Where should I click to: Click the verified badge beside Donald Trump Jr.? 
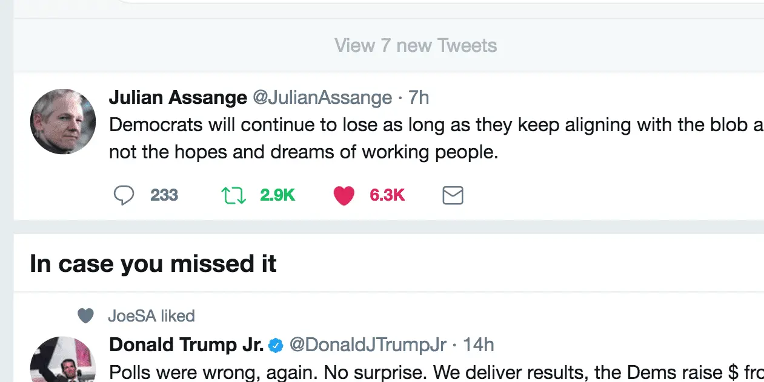276,345
